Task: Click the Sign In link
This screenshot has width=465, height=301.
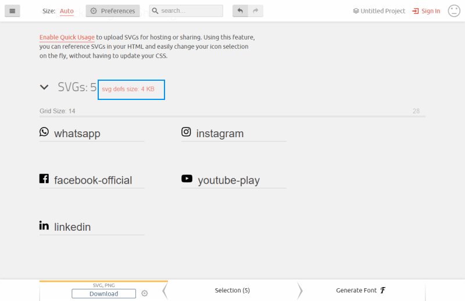Action: pyautogui.click(x=426, y=11)
